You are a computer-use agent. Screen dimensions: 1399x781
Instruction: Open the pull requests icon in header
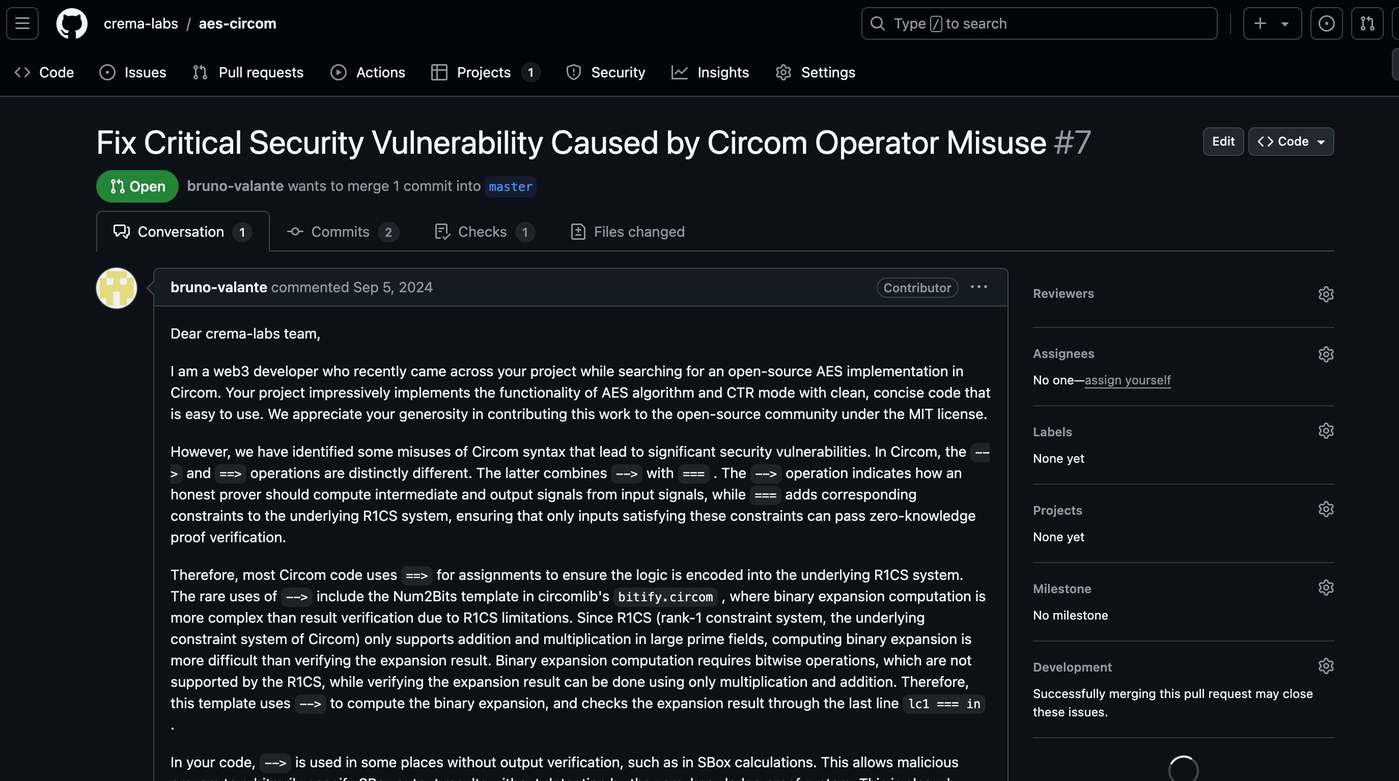click(x=1367, y=23)
